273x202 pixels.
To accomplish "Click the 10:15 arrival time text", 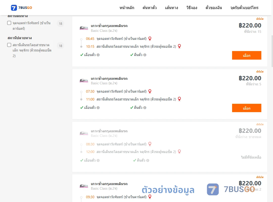I will (x=90, y=46).
